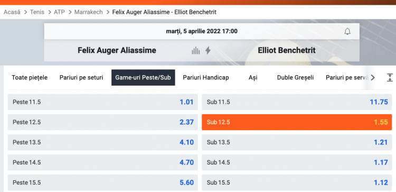Go to Acasă breadcrumb link
The image size is (396, 192).
tap(12, 12)
